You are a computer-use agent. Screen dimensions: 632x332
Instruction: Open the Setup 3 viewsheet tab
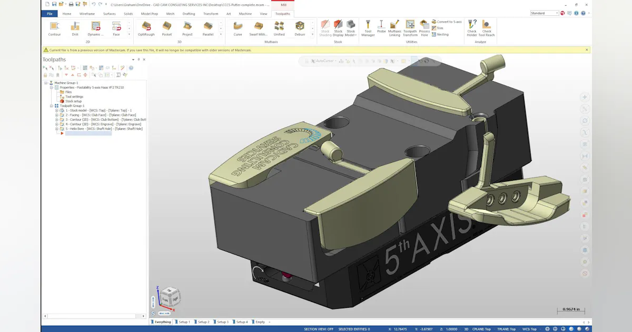(221, 321)
